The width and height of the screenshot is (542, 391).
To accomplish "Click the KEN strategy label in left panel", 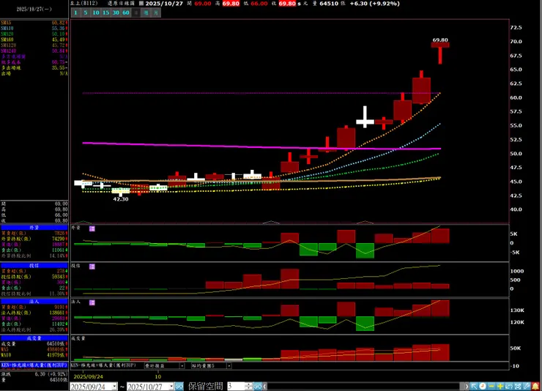I will pyautogui.click(x=34, y=365).
